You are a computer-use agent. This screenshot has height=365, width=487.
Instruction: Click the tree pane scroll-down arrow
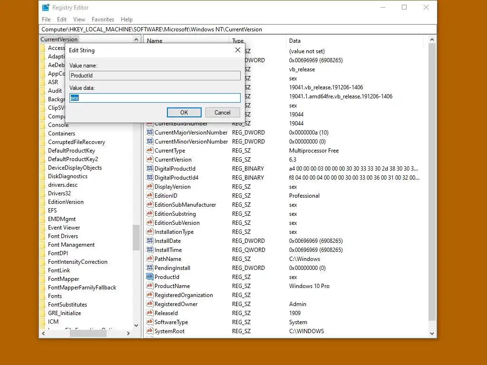tap(136, 325)
